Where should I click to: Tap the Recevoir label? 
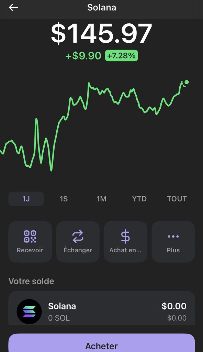tap(30, 250)
